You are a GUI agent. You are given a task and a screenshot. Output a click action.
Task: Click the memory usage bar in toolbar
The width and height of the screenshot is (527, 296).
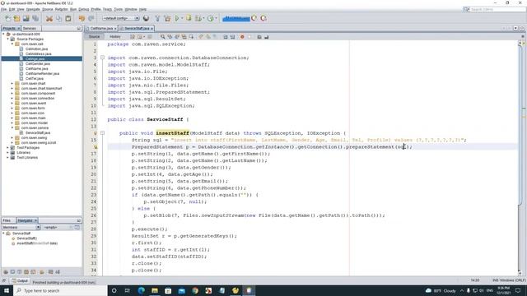click(x=236, y=18)
